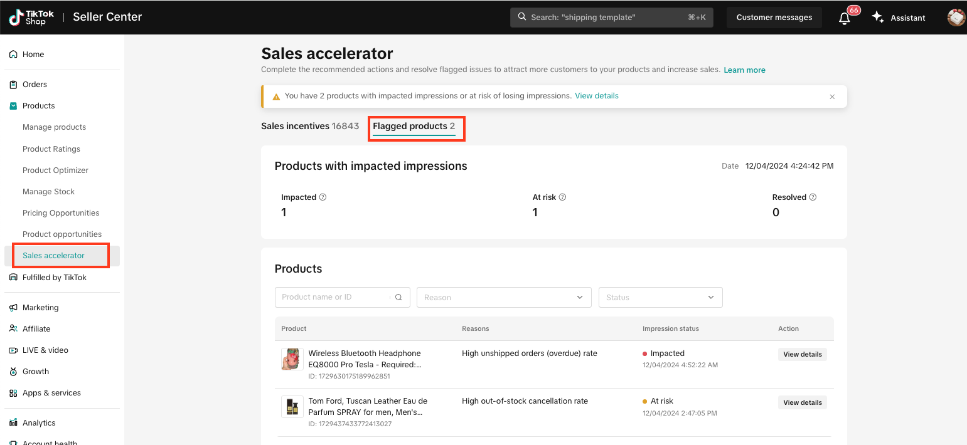Click the notification bell icon

(x=845, y=18)
